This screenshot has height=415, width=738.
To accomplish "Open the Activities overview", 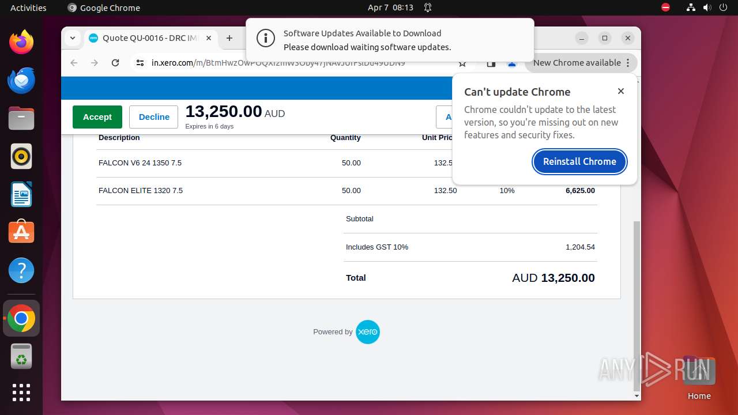I will point(28,7).
